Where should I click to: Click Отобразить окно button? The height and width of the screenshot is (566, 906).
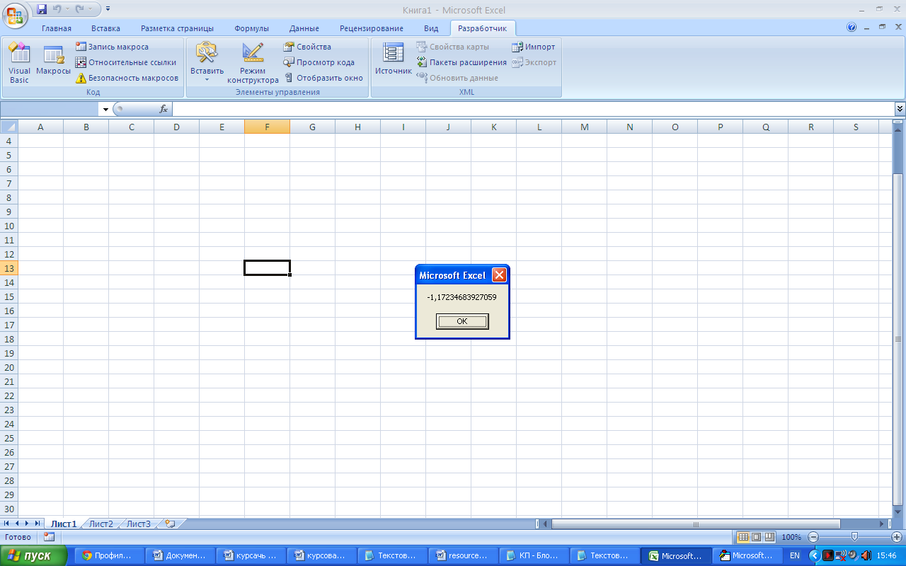323,78
